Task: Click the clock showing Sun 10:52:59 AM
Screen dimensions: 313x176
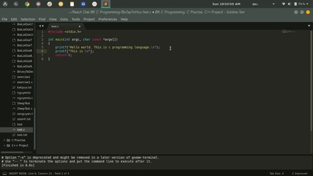Action: click(226, 4)
